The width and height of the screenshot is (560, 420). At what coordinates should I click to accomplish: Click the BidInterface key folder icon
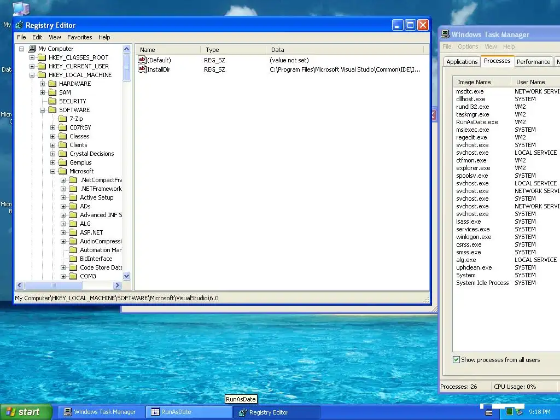(x=73, y=259)
